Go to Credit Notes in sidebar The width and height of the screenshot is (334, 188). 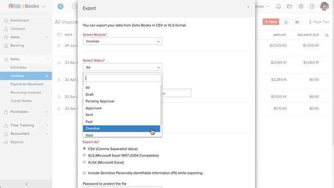click(21, 101)
